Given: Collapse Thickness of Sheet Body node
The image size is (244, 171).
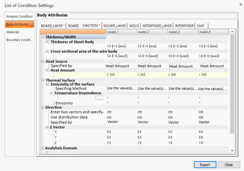Looking at the screenshot, I should [x=47, y=42].
